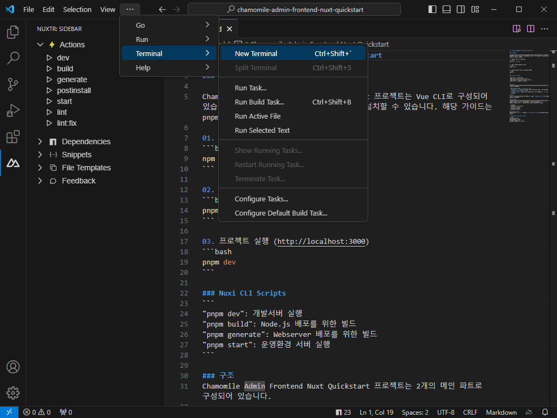The image size is (557, 418).
Task: Toggle secondary side bar visibility
Action: [x=461, y=9]
